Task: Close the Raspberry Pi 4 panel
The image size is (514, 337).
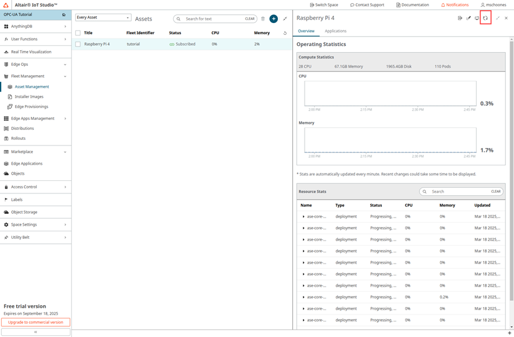Action: pyautogui.click(x=506, y=18)
